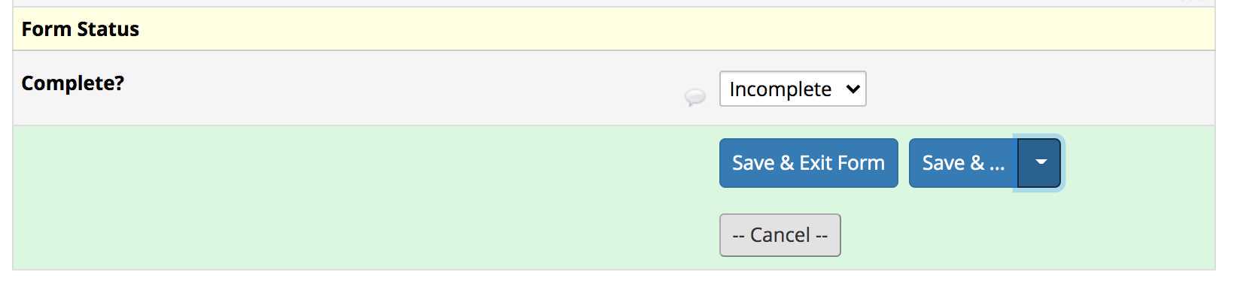Click the chevron arrow of Incomplete select

point(853,89)
